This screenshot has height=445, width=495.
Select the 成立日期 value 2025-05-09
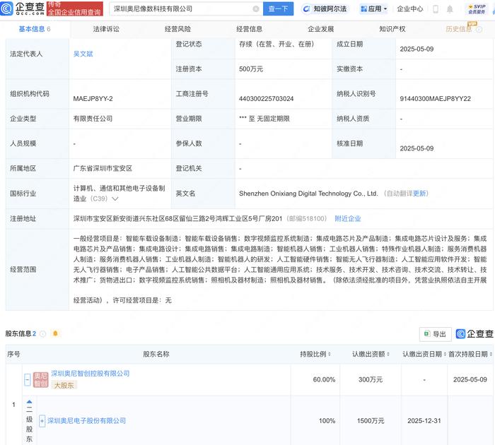pos(417,49)
